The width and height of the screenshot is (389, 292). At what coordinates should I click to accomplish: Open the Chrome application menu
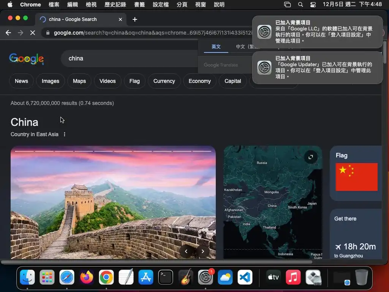tap(30, 5)
